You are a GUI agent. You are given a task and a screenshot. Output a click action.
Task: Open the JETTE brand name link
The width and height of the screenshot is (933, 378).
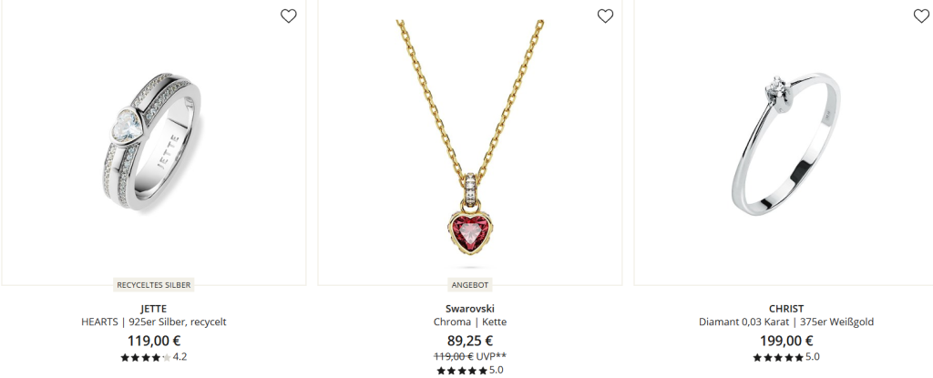point(153,309)
